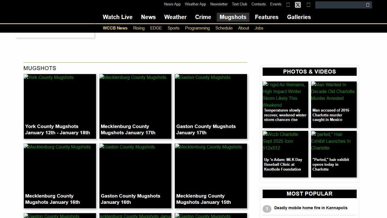
Task: Open the Weather App link in the top bar
Action: click(195, 4)
